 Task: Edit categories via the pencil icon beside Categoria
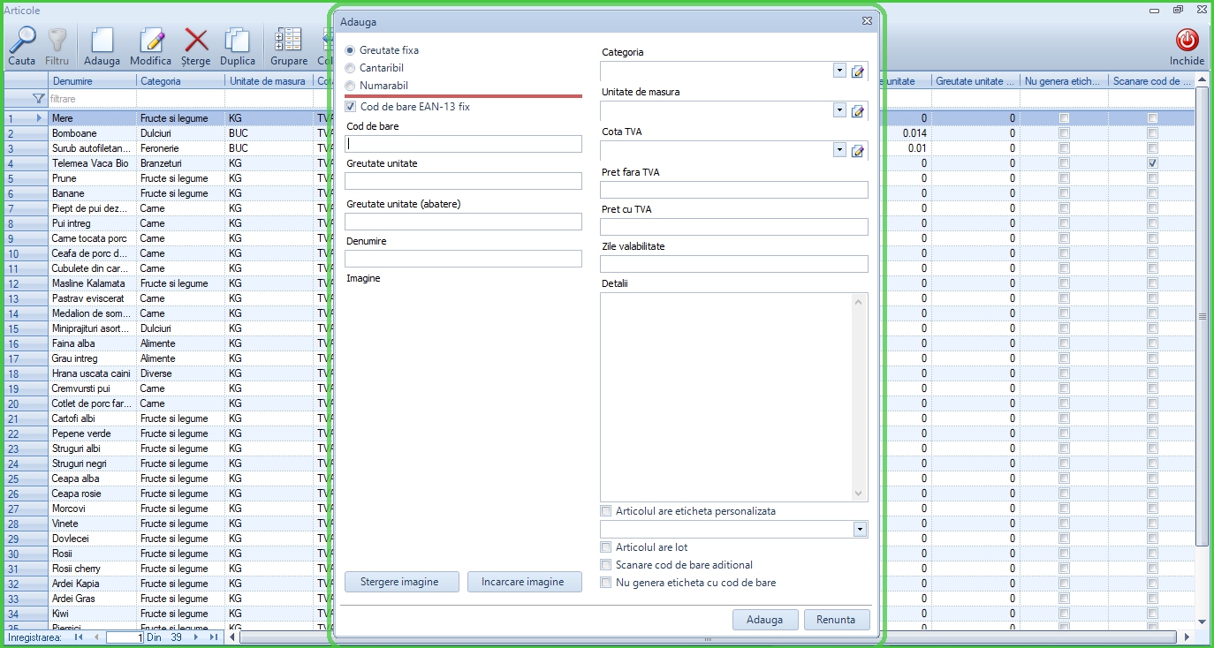(x=857, y=71)
